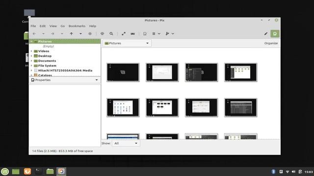The width and height of the screenshot is (314, 176).
Task: Select first thumbnail in first row
Action: click(x=123, y=72)
